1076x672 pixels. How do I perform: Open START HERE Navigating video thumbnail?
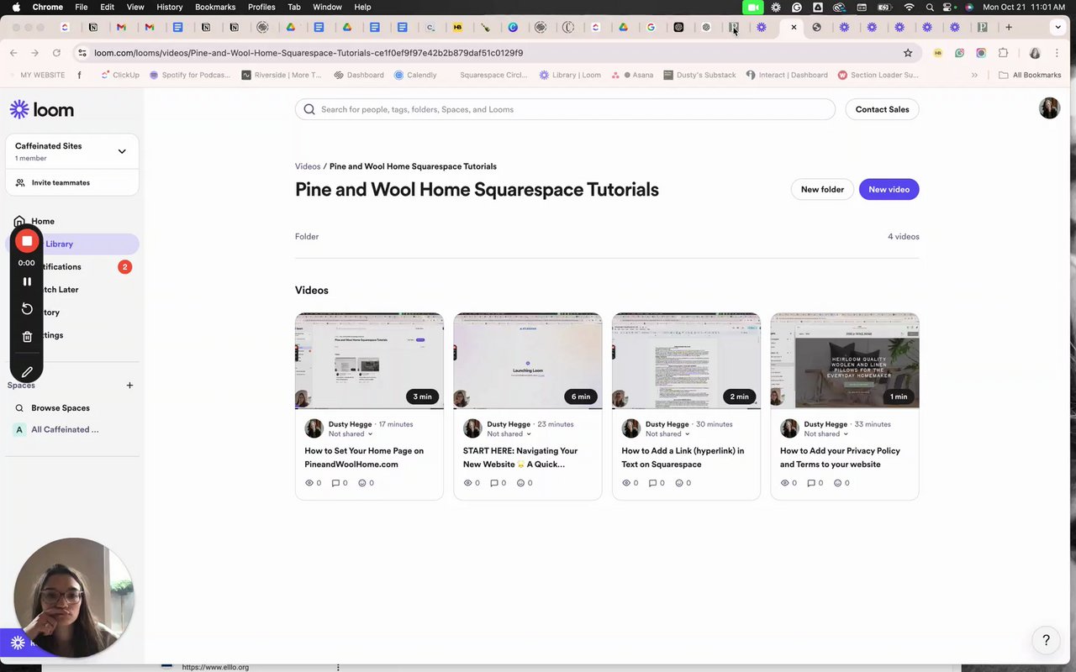528,361
